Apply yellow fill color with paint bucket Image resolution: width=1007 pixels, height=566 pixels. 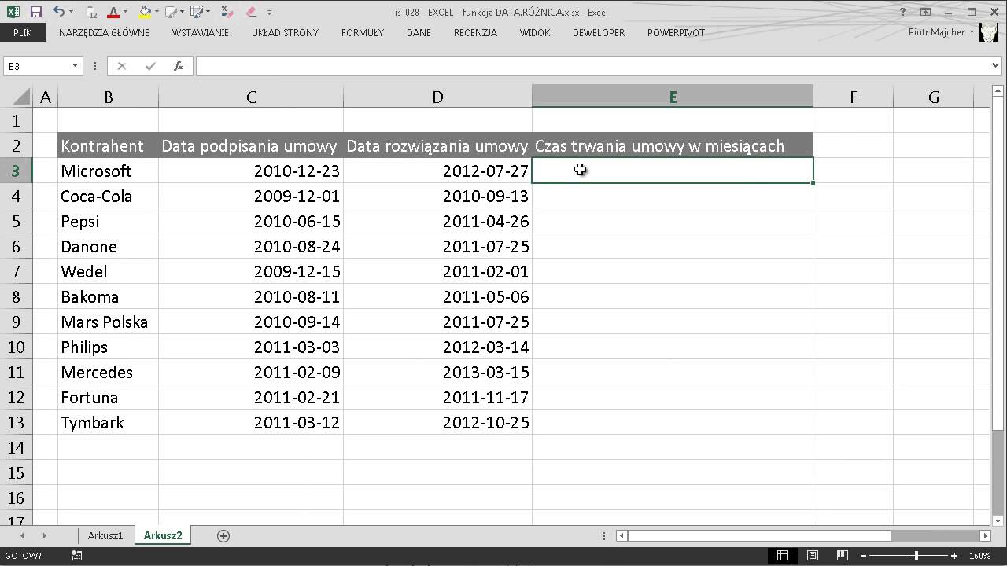(145, 12)
